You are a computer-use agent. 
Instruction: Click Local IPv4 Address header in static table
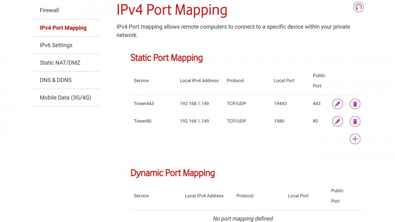pyautogui.click(x=199, y=81)
